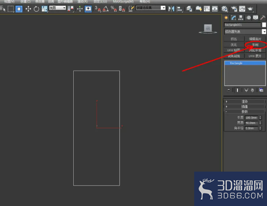Image resolution: width=267 pixels, height=206 pixels.
Task: Click the Rectangle001 object name field
Action: point(242,25)
